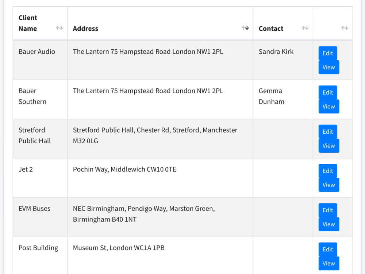Edit the EVM Buses client
Image resolution: width=365 pixels, height=274 pixels.
[328, 210]
